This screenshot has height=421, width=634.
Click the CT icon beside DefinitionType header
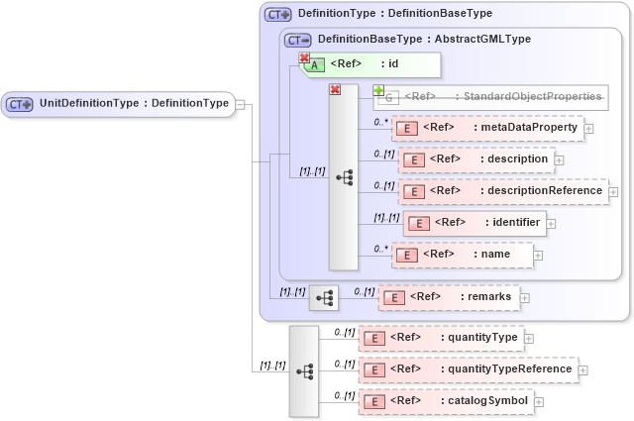point(277,15)
